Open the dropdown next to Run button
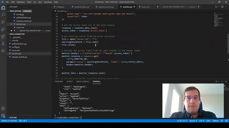229x128 pixels. tap(219, 7)
